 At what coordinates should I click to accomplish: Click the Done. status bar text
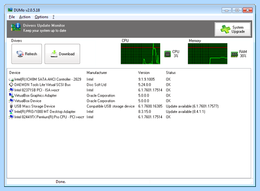[61, 182]
